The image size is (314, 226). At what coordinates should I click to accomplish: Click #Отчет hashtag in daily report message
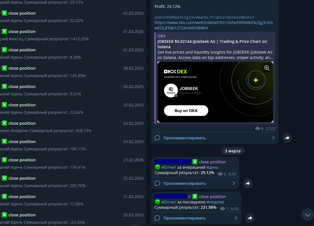(x=169, y=167)
